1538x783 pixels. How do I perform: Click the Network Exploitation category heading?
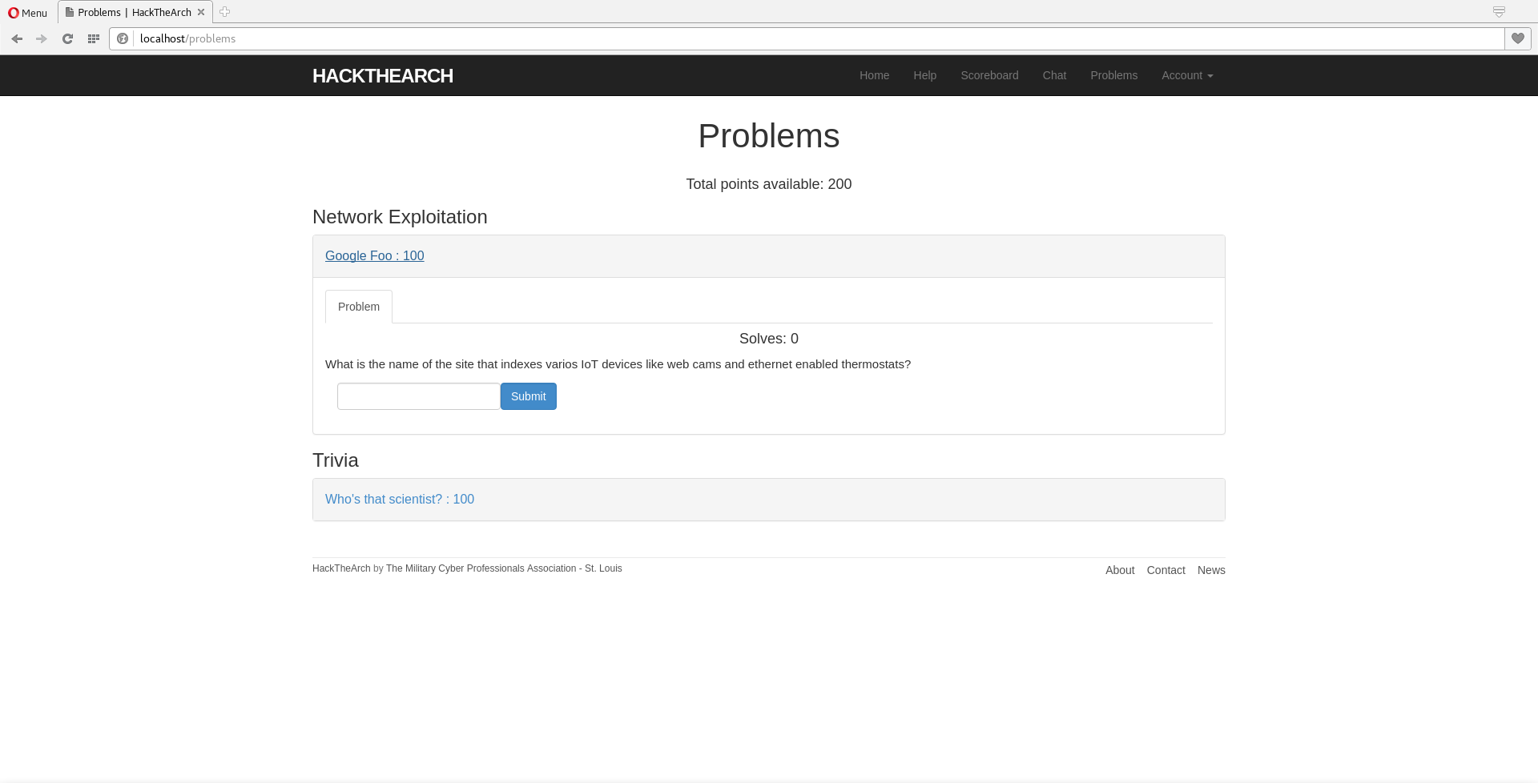(x=400, y=217)
